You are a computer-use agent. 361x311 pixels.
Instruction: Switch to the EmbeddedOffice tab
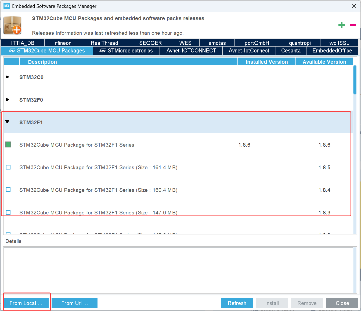click(332, 51)
